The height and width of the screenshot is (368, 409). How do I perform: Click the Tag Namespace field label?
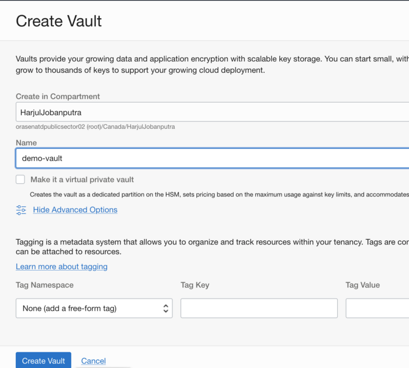tap(44, 285)
